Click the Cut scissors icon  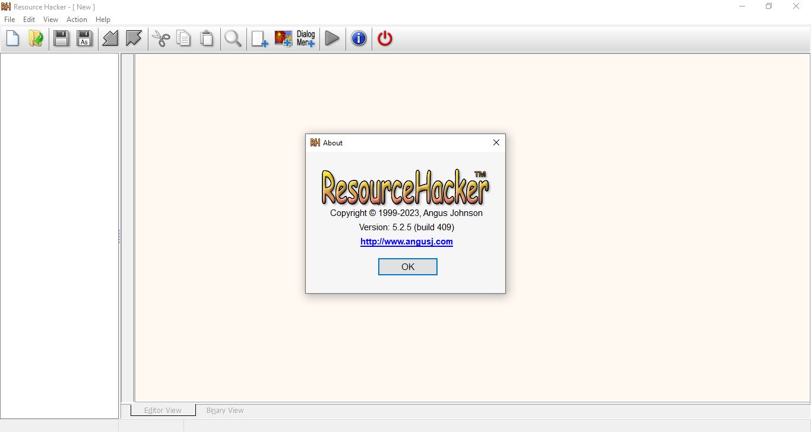point(161,39)
